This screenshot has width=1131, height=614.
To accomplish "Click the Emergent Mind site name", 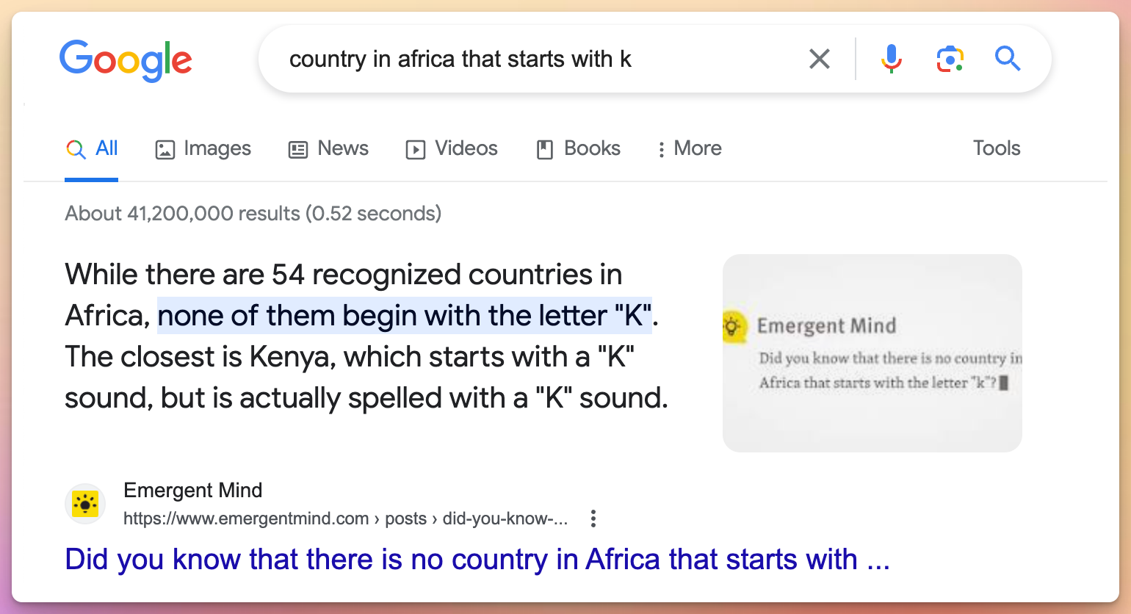I will [x=192, y=490].
